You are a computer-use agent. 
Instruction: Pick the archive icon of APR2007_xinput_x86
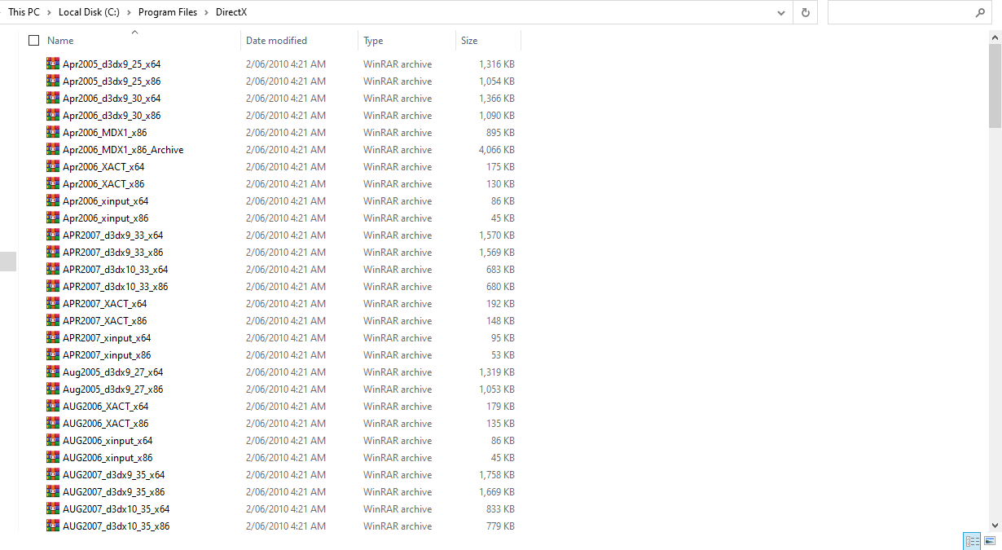[x=53, y=354]
